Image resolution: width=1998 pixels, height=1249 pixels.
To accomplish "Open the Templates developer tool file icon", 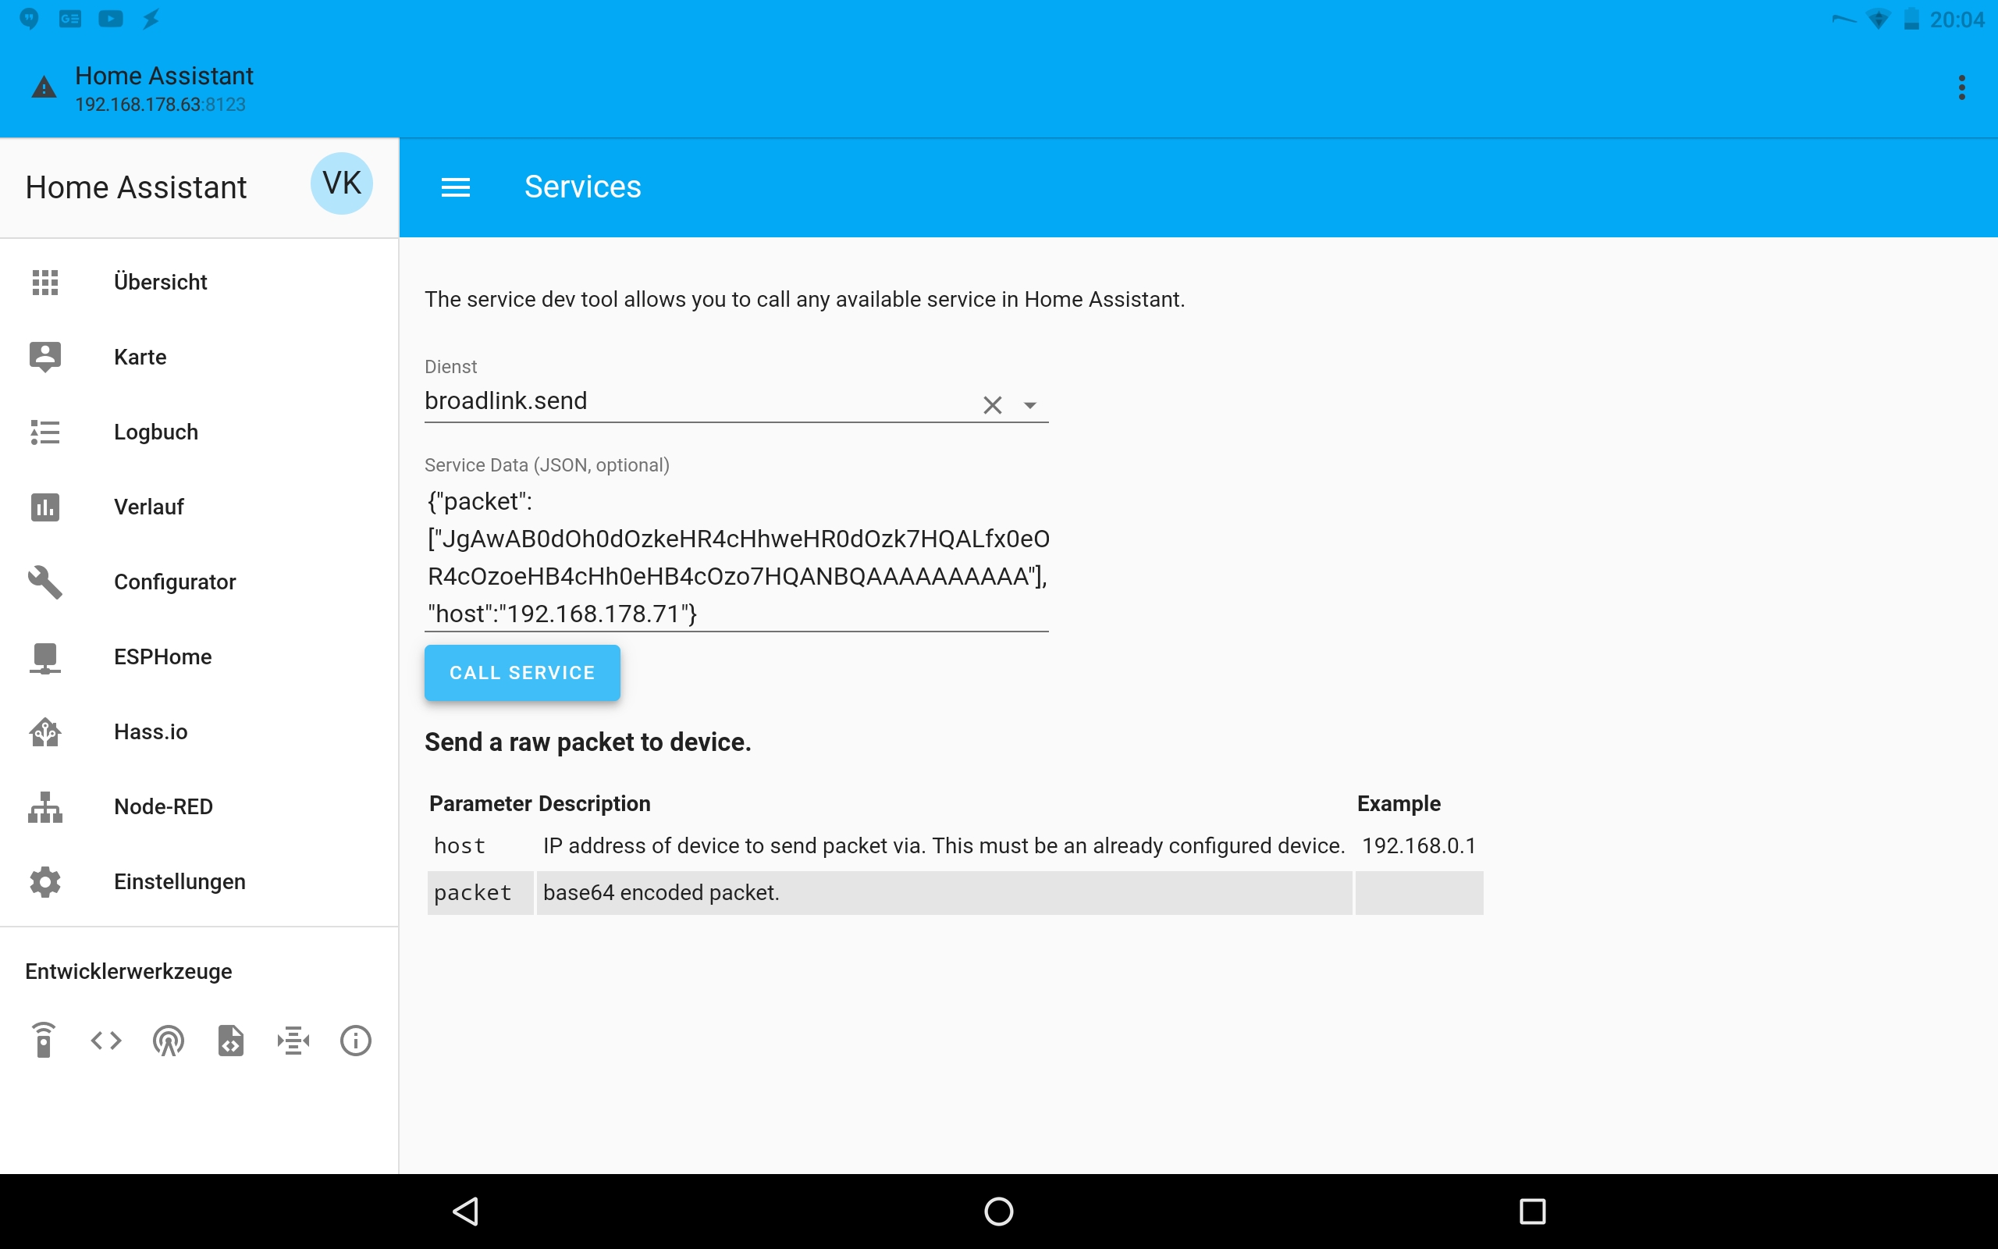I will pyautogui.click(x=230, y=1040).
